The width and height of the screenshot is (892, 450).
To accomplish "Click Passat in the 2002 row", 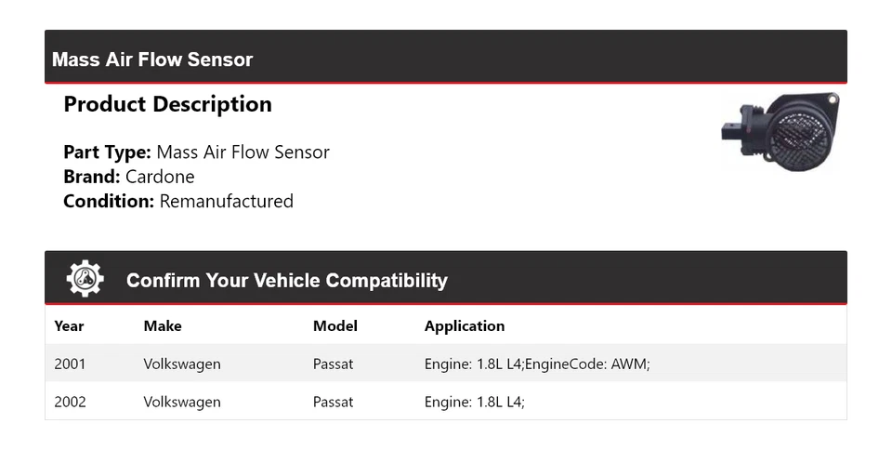I will point(333,402).
